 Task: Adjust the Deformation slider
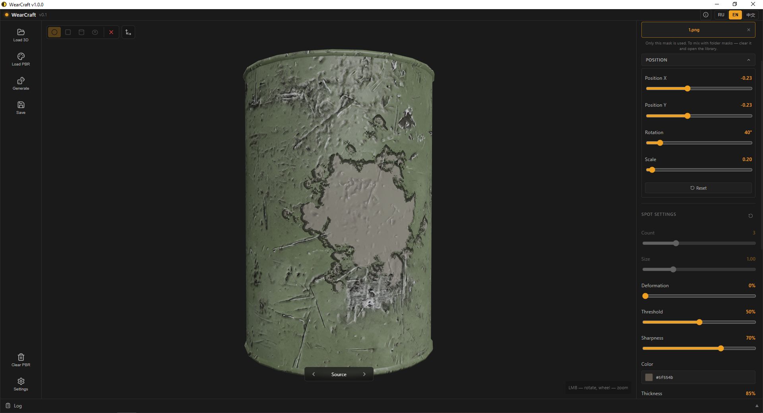pos(699,296)
